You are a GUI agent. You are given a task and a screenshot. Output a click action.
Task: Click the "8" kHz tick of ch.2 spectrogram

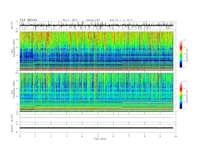[x=17, y=81]
